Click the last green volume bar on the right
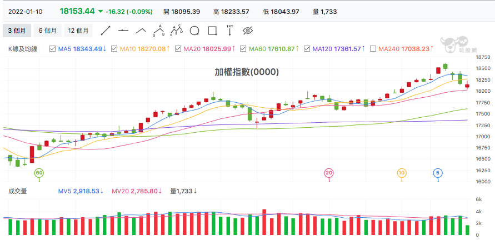Image resolution: width=495 pixels, height=240 pixels. (467, 230)
